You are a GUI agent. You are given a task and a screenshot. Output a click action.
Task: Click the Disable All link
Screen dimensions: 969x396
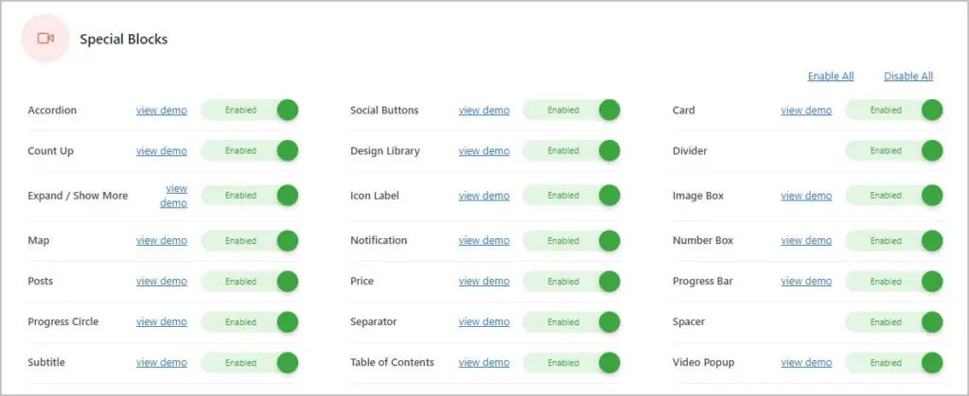click(908, 77)
